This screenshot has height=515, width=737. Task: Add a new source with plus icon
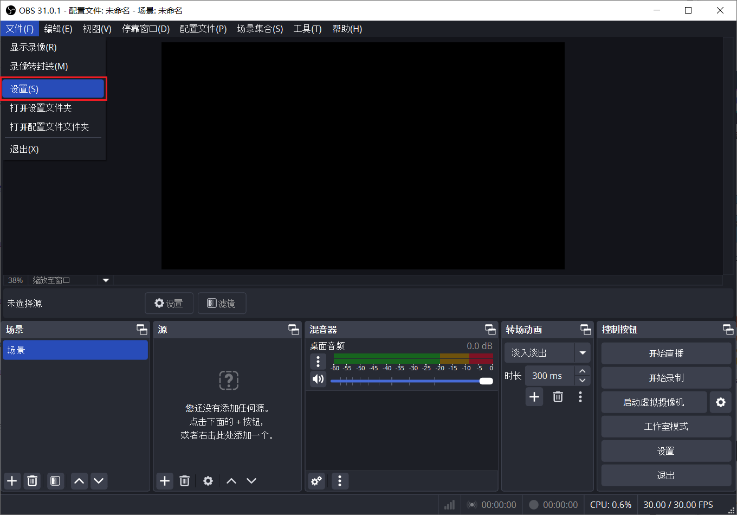click(x=165, y=481)
